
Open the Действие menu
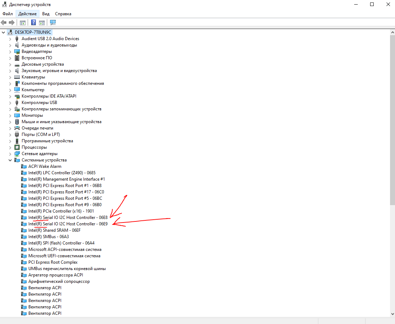27,14
